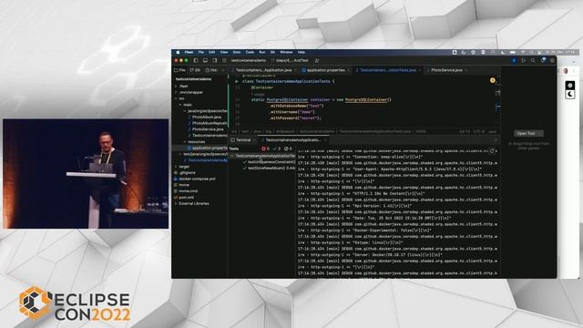Click the UTF-8 encoding status entry

(x=478, y=131)
